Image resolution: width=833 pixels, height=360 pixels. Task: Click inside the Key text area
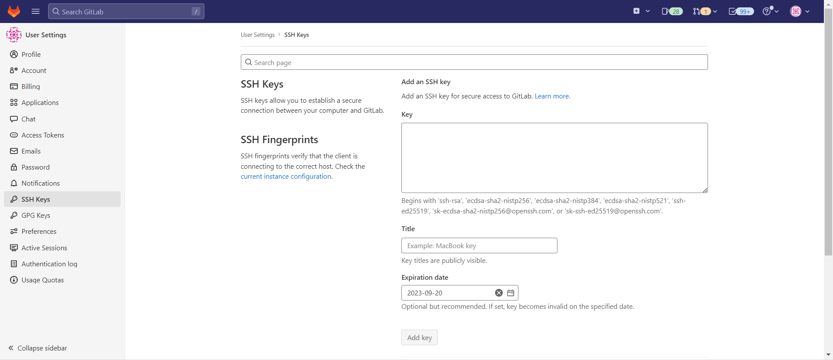pos(554,158)
